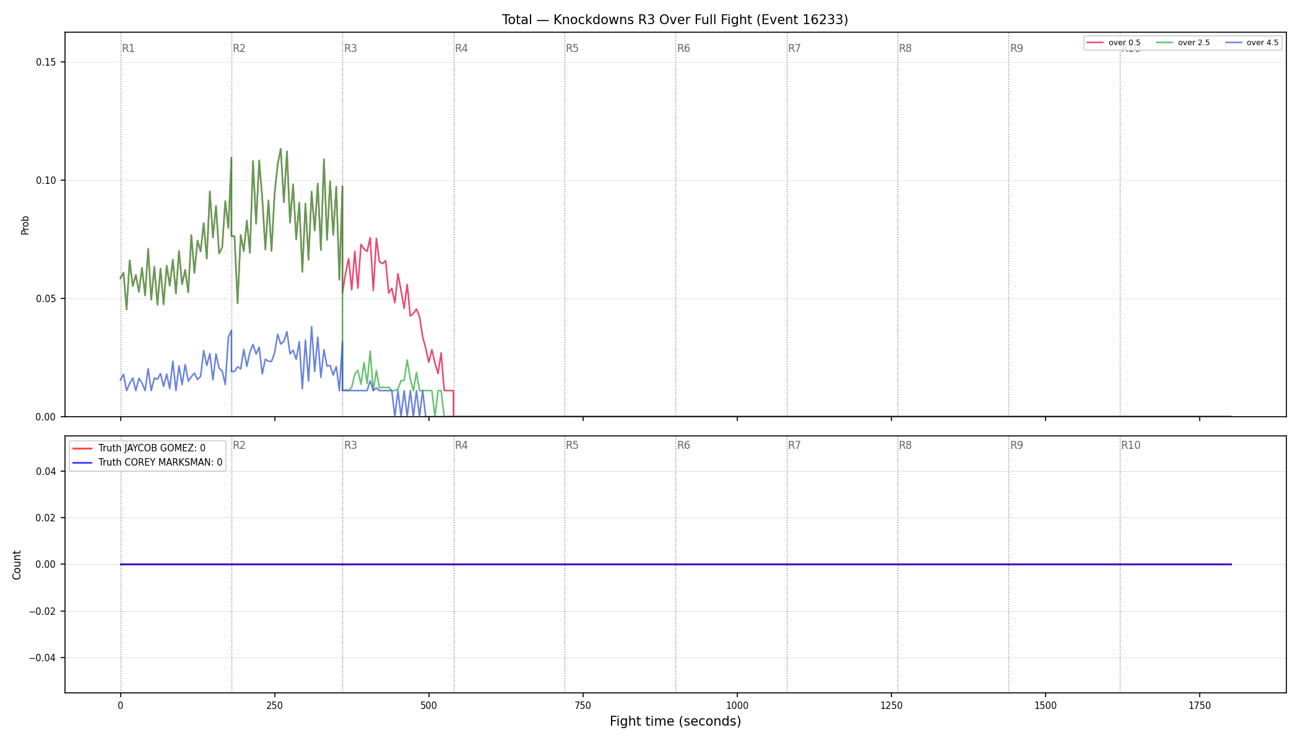Click the 1000 tick label on x-axis
This screenshot has height=743, width=1300.
point(737,705)
